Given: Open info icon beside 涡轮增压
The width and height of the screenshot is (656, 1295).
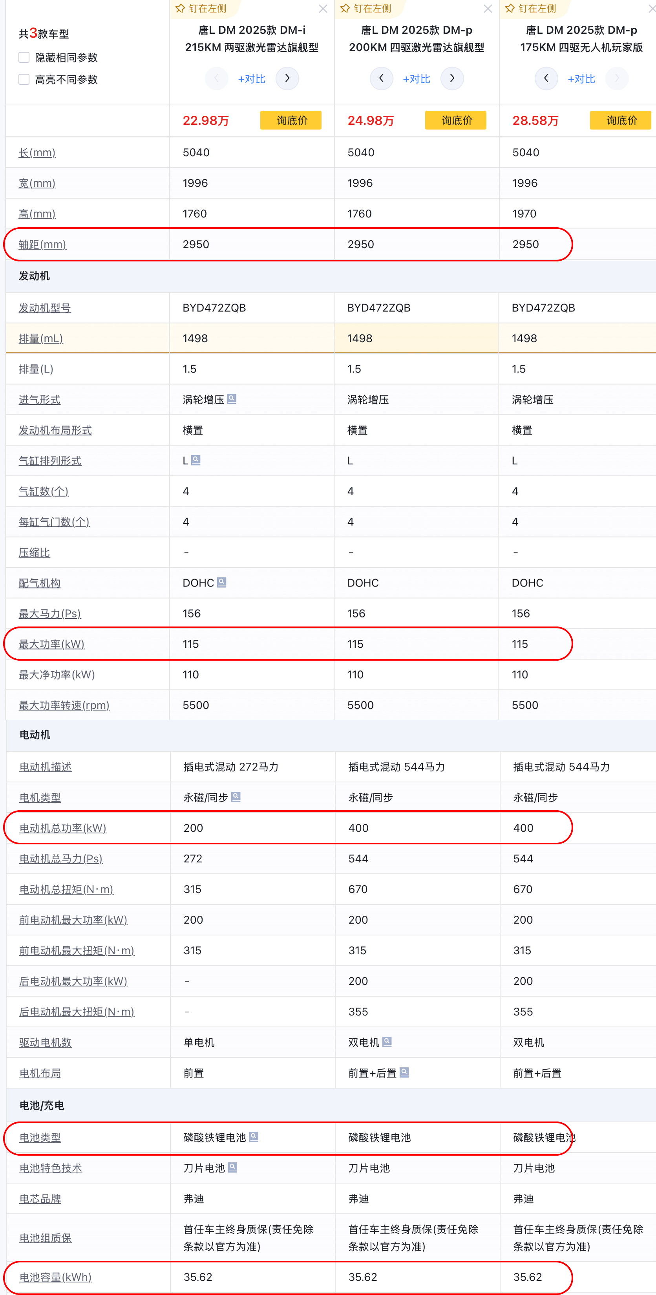Looking at the screenshot, I should tap(232, 399).
